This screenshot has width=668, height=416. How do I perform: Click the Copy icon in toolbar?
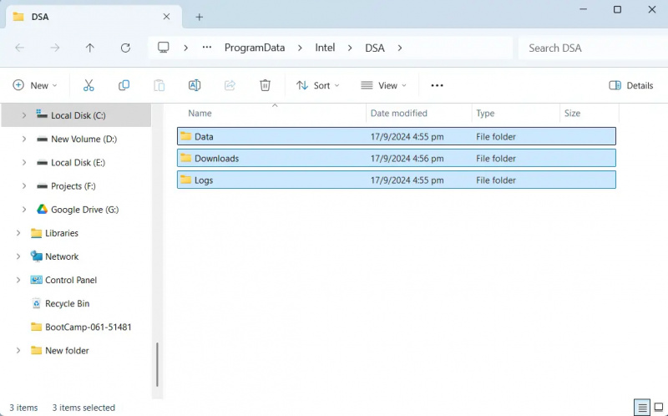[124, 85]
